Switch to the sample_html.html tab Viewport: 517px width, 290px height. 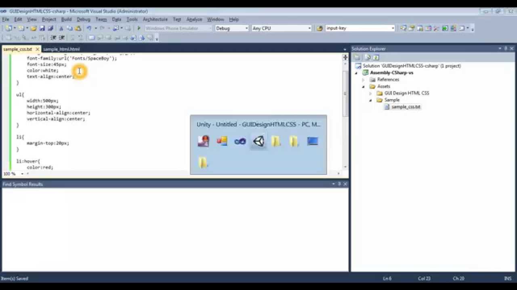[x=61, y=49]
